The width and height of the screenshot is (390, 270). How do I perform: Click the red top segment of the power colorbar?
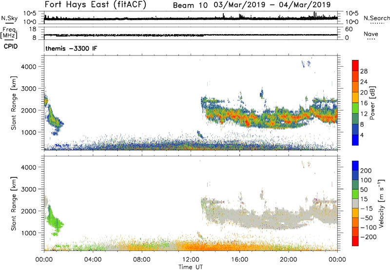point(355,65)
